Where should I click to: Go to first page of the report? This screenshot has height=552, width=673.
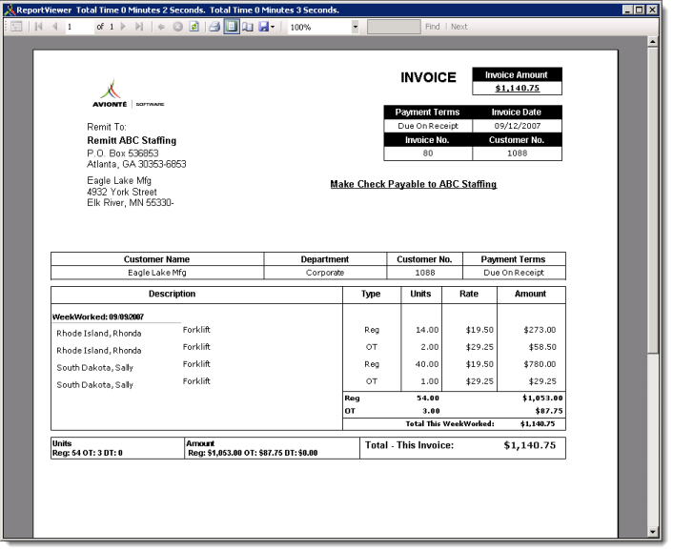39,27
